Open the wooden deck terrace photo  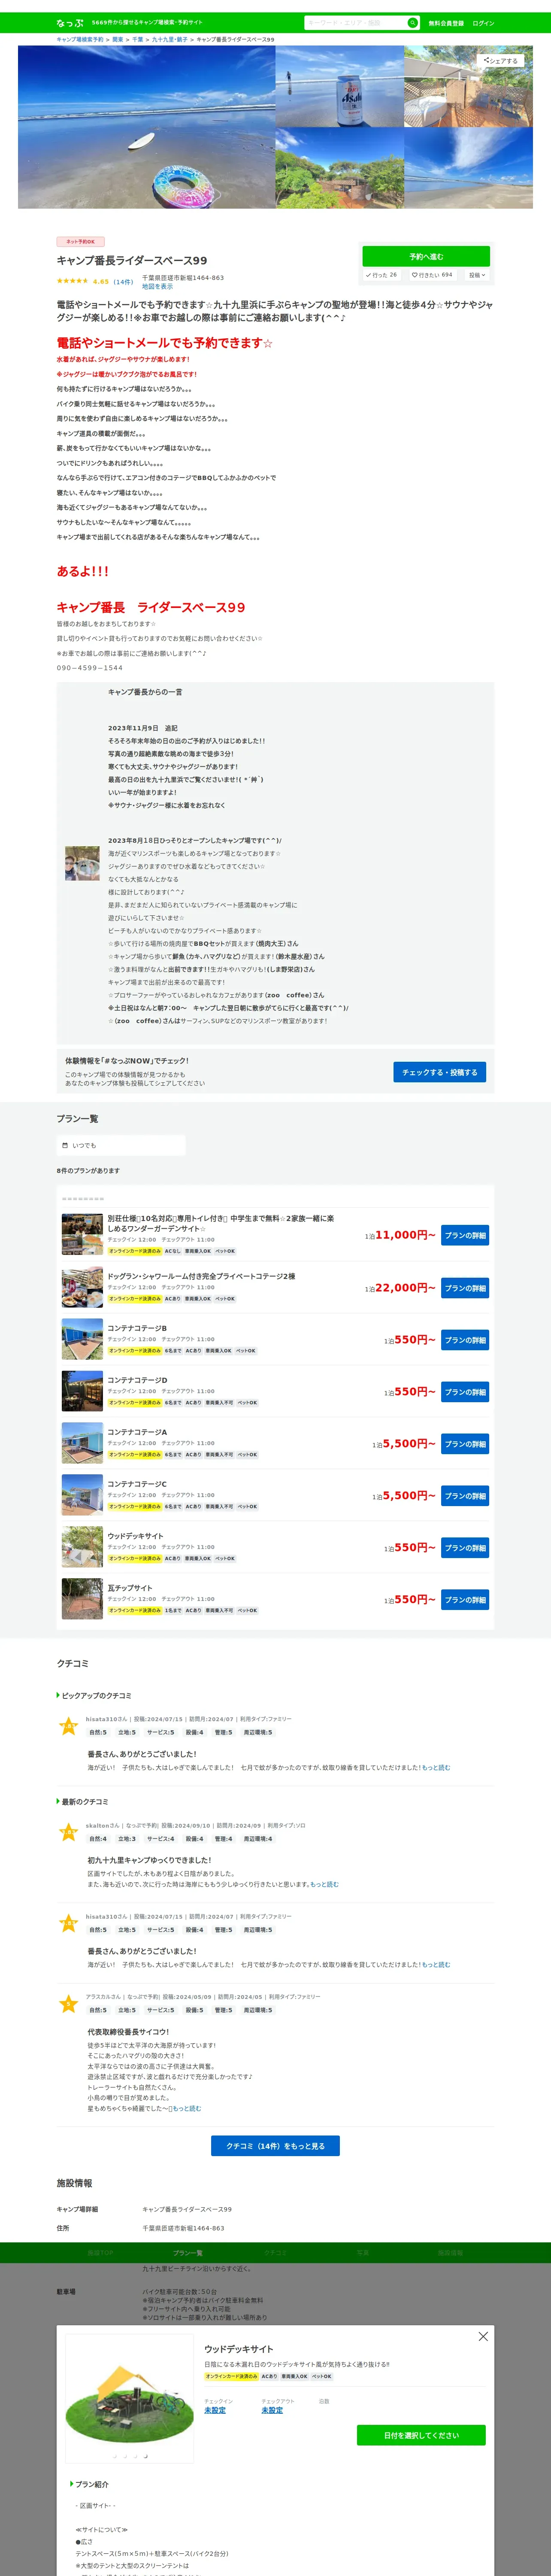pos(468,86)
